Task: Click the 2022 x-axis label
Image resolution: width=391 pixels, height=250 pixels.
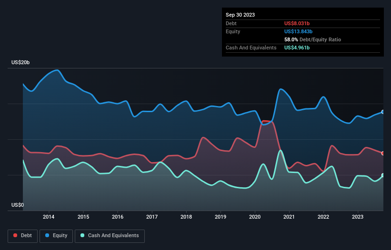Action: click(x=323, y=217)
